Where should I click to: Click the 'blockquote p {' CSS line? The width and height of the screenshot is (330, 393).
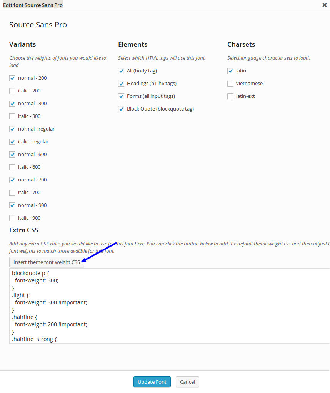[x=30, y=273]
